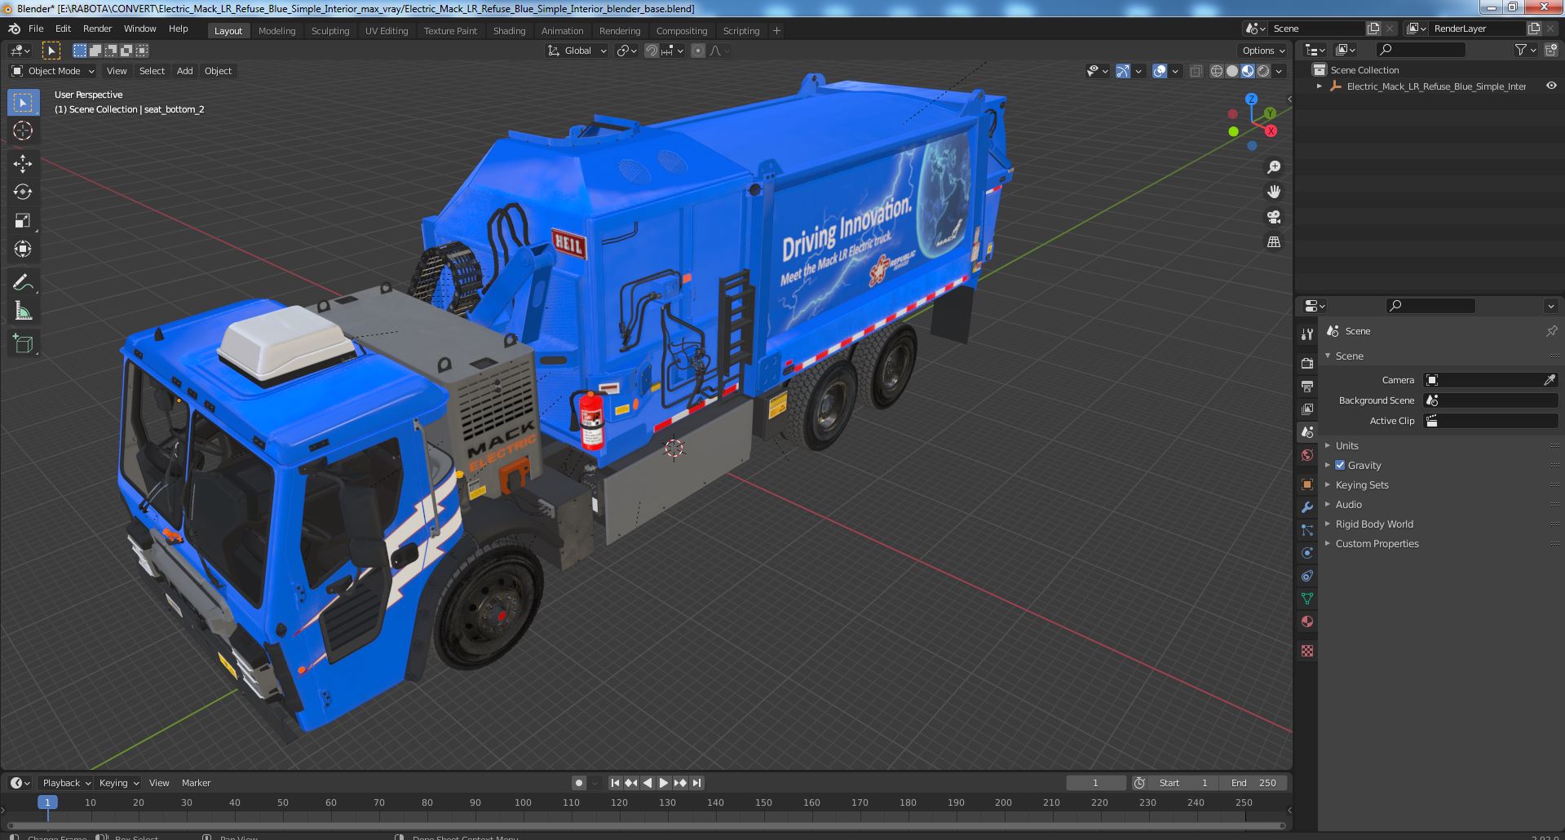Select the Add Cube tool
The width and height of the screenshot is (1565, 840).
(x=23, y=344)
